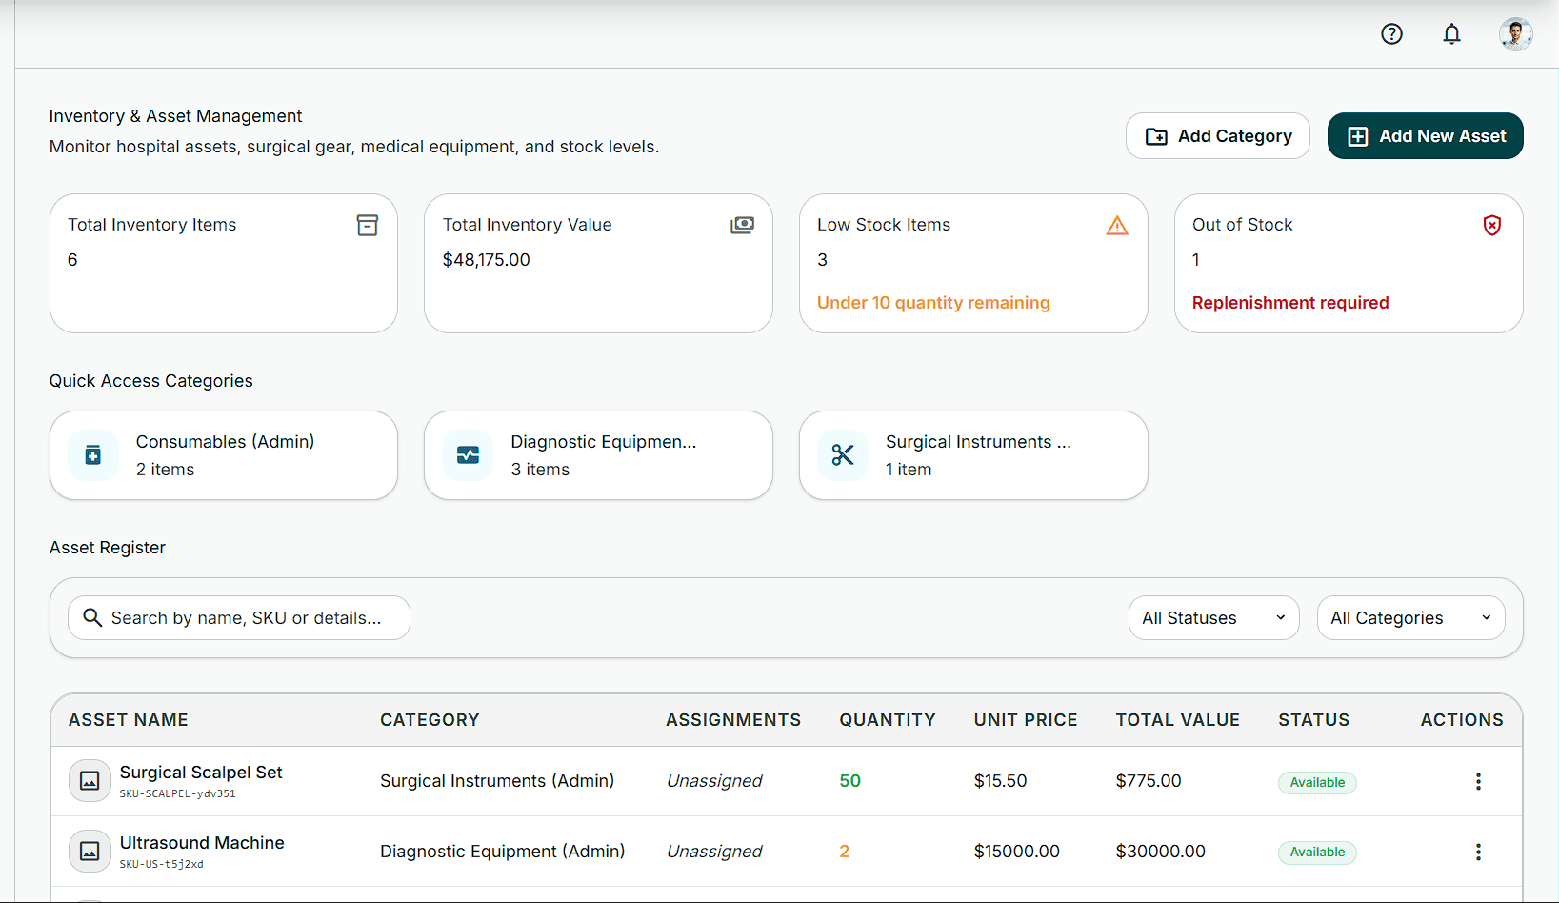Click the Ultrasound Machine image placeholder
The width and height of the screenshot is (1559, 903).
[90, 852]
